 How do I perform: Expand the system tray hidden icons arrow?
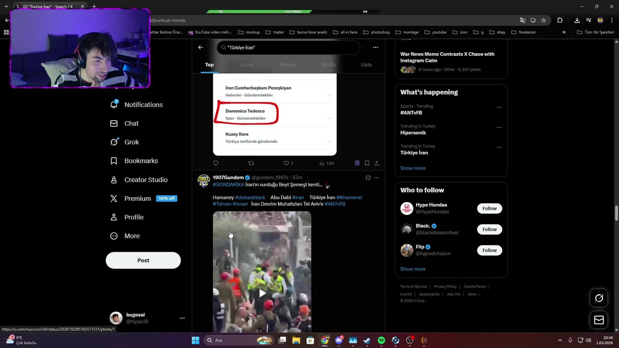pos(560,340)
